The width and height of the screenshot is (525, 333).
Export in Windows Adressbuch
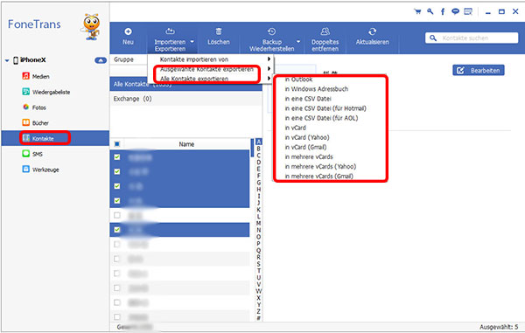pos(317,89)
